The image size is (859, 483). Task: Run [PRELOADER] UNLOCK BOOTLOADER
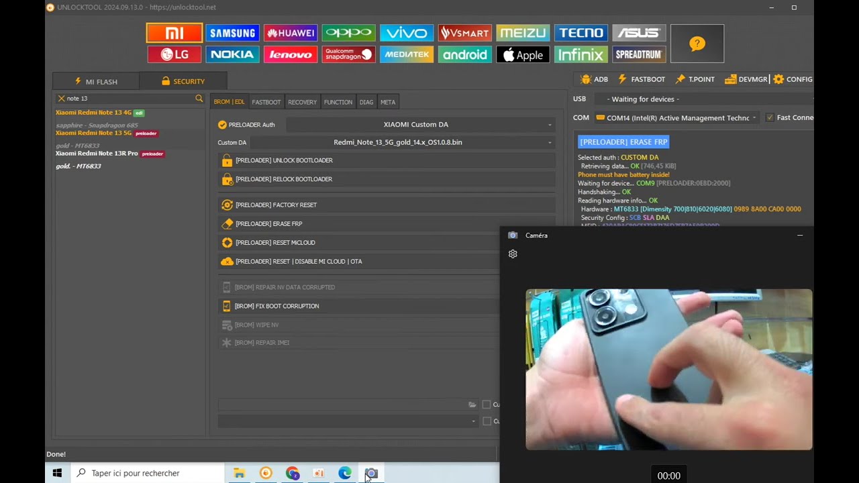[x=387, y=160]
